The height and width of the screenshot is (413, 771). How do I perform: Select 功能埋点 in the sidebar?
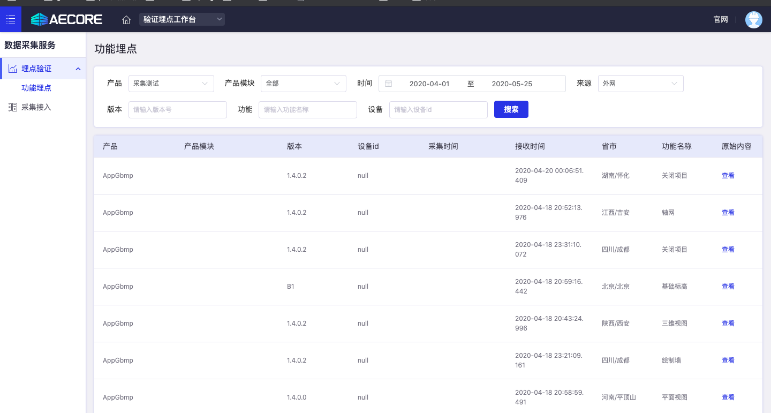(36, 88)
